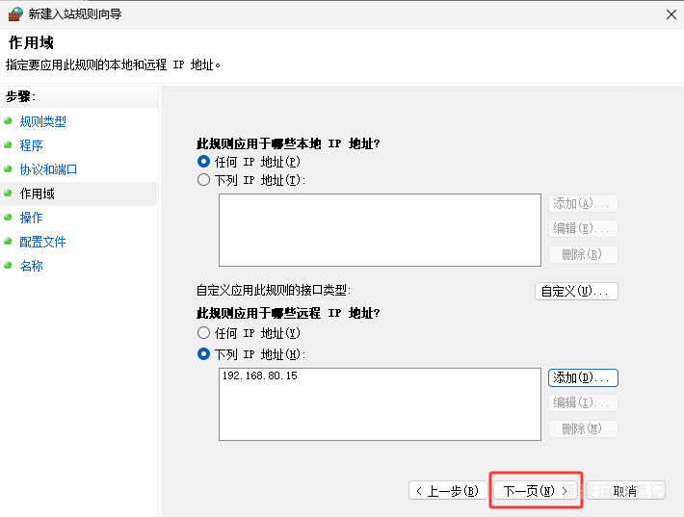Go to the 名称 step
This screenshot has width=684, height=517.
(32, 266)
